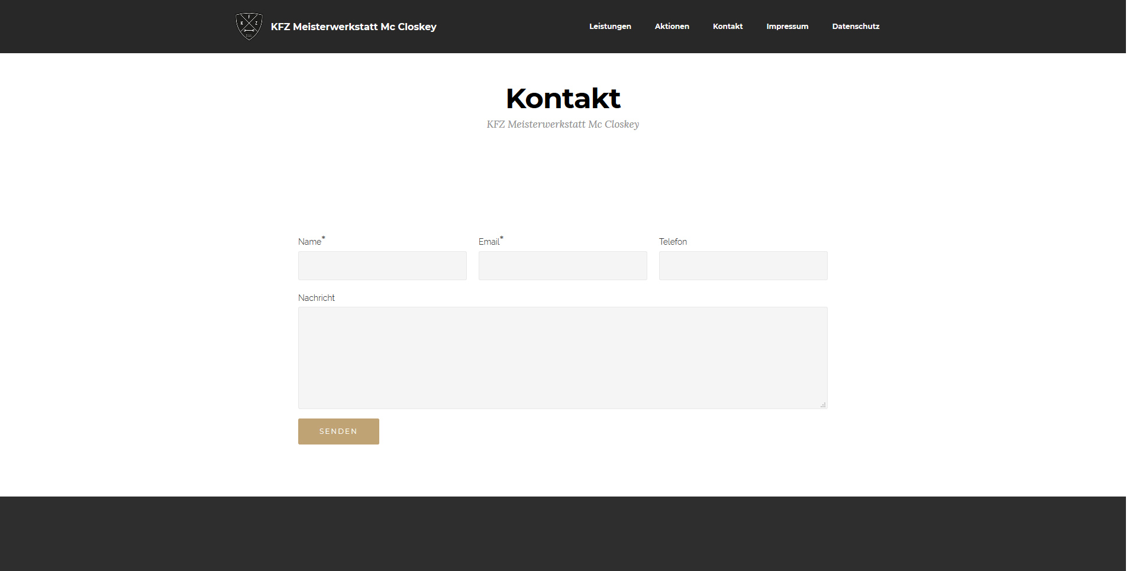This screenshot has width=1136, height=571.
Task: Focus the Name input field
Action: click(382, 266)
